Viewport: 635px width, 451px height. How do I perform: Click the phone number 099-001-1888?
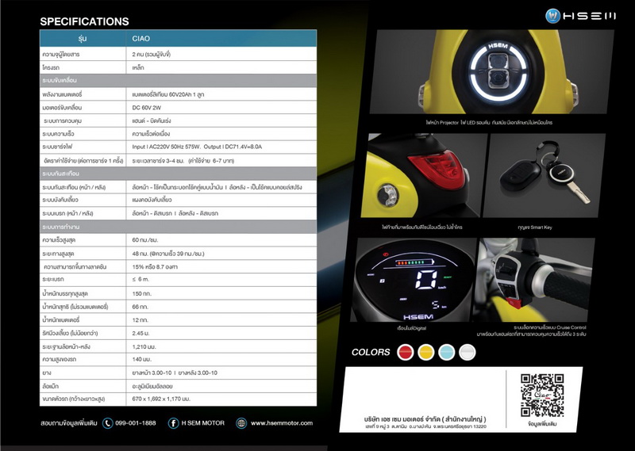point(135,423)
